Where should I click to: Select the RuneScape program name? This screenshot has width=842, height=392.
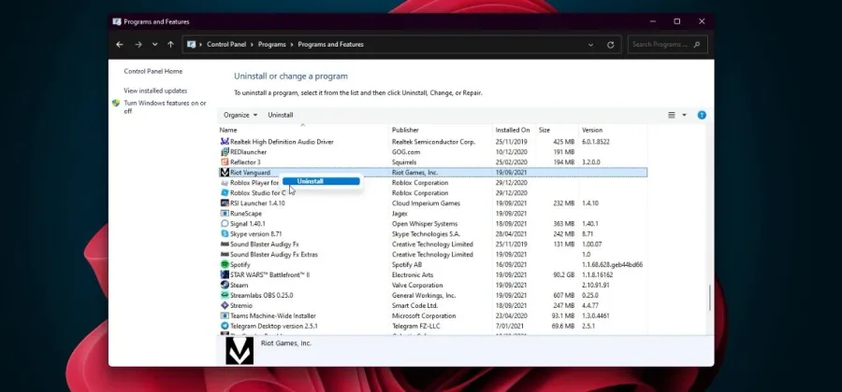pyautogui.click(x=246, y=213)
